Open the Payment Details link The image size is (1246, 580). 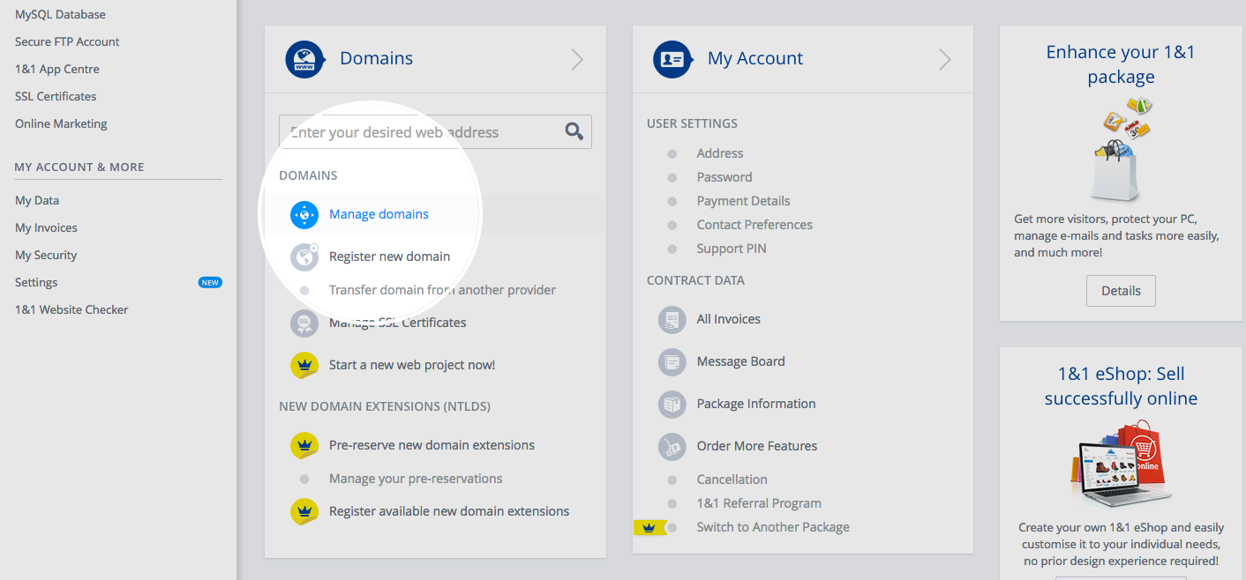click(743, 201)
